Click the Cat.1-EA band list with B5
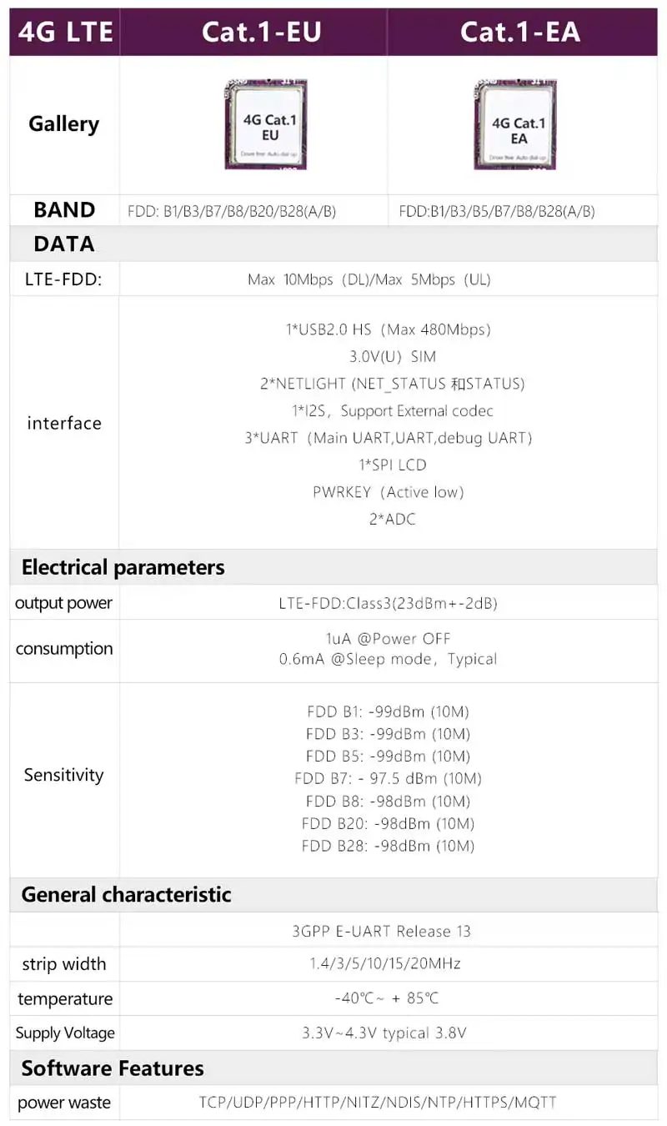This screenshot has height=1126, width=667. (x=497, y=211)
